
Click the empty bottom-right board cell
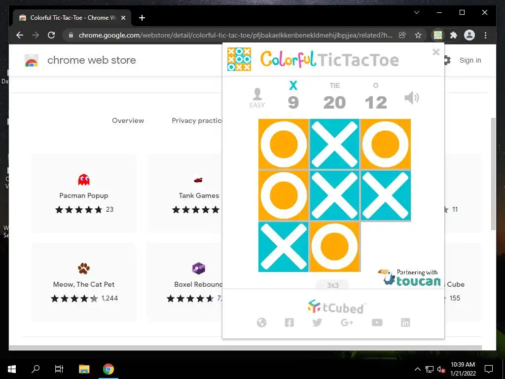click(386, 247)
